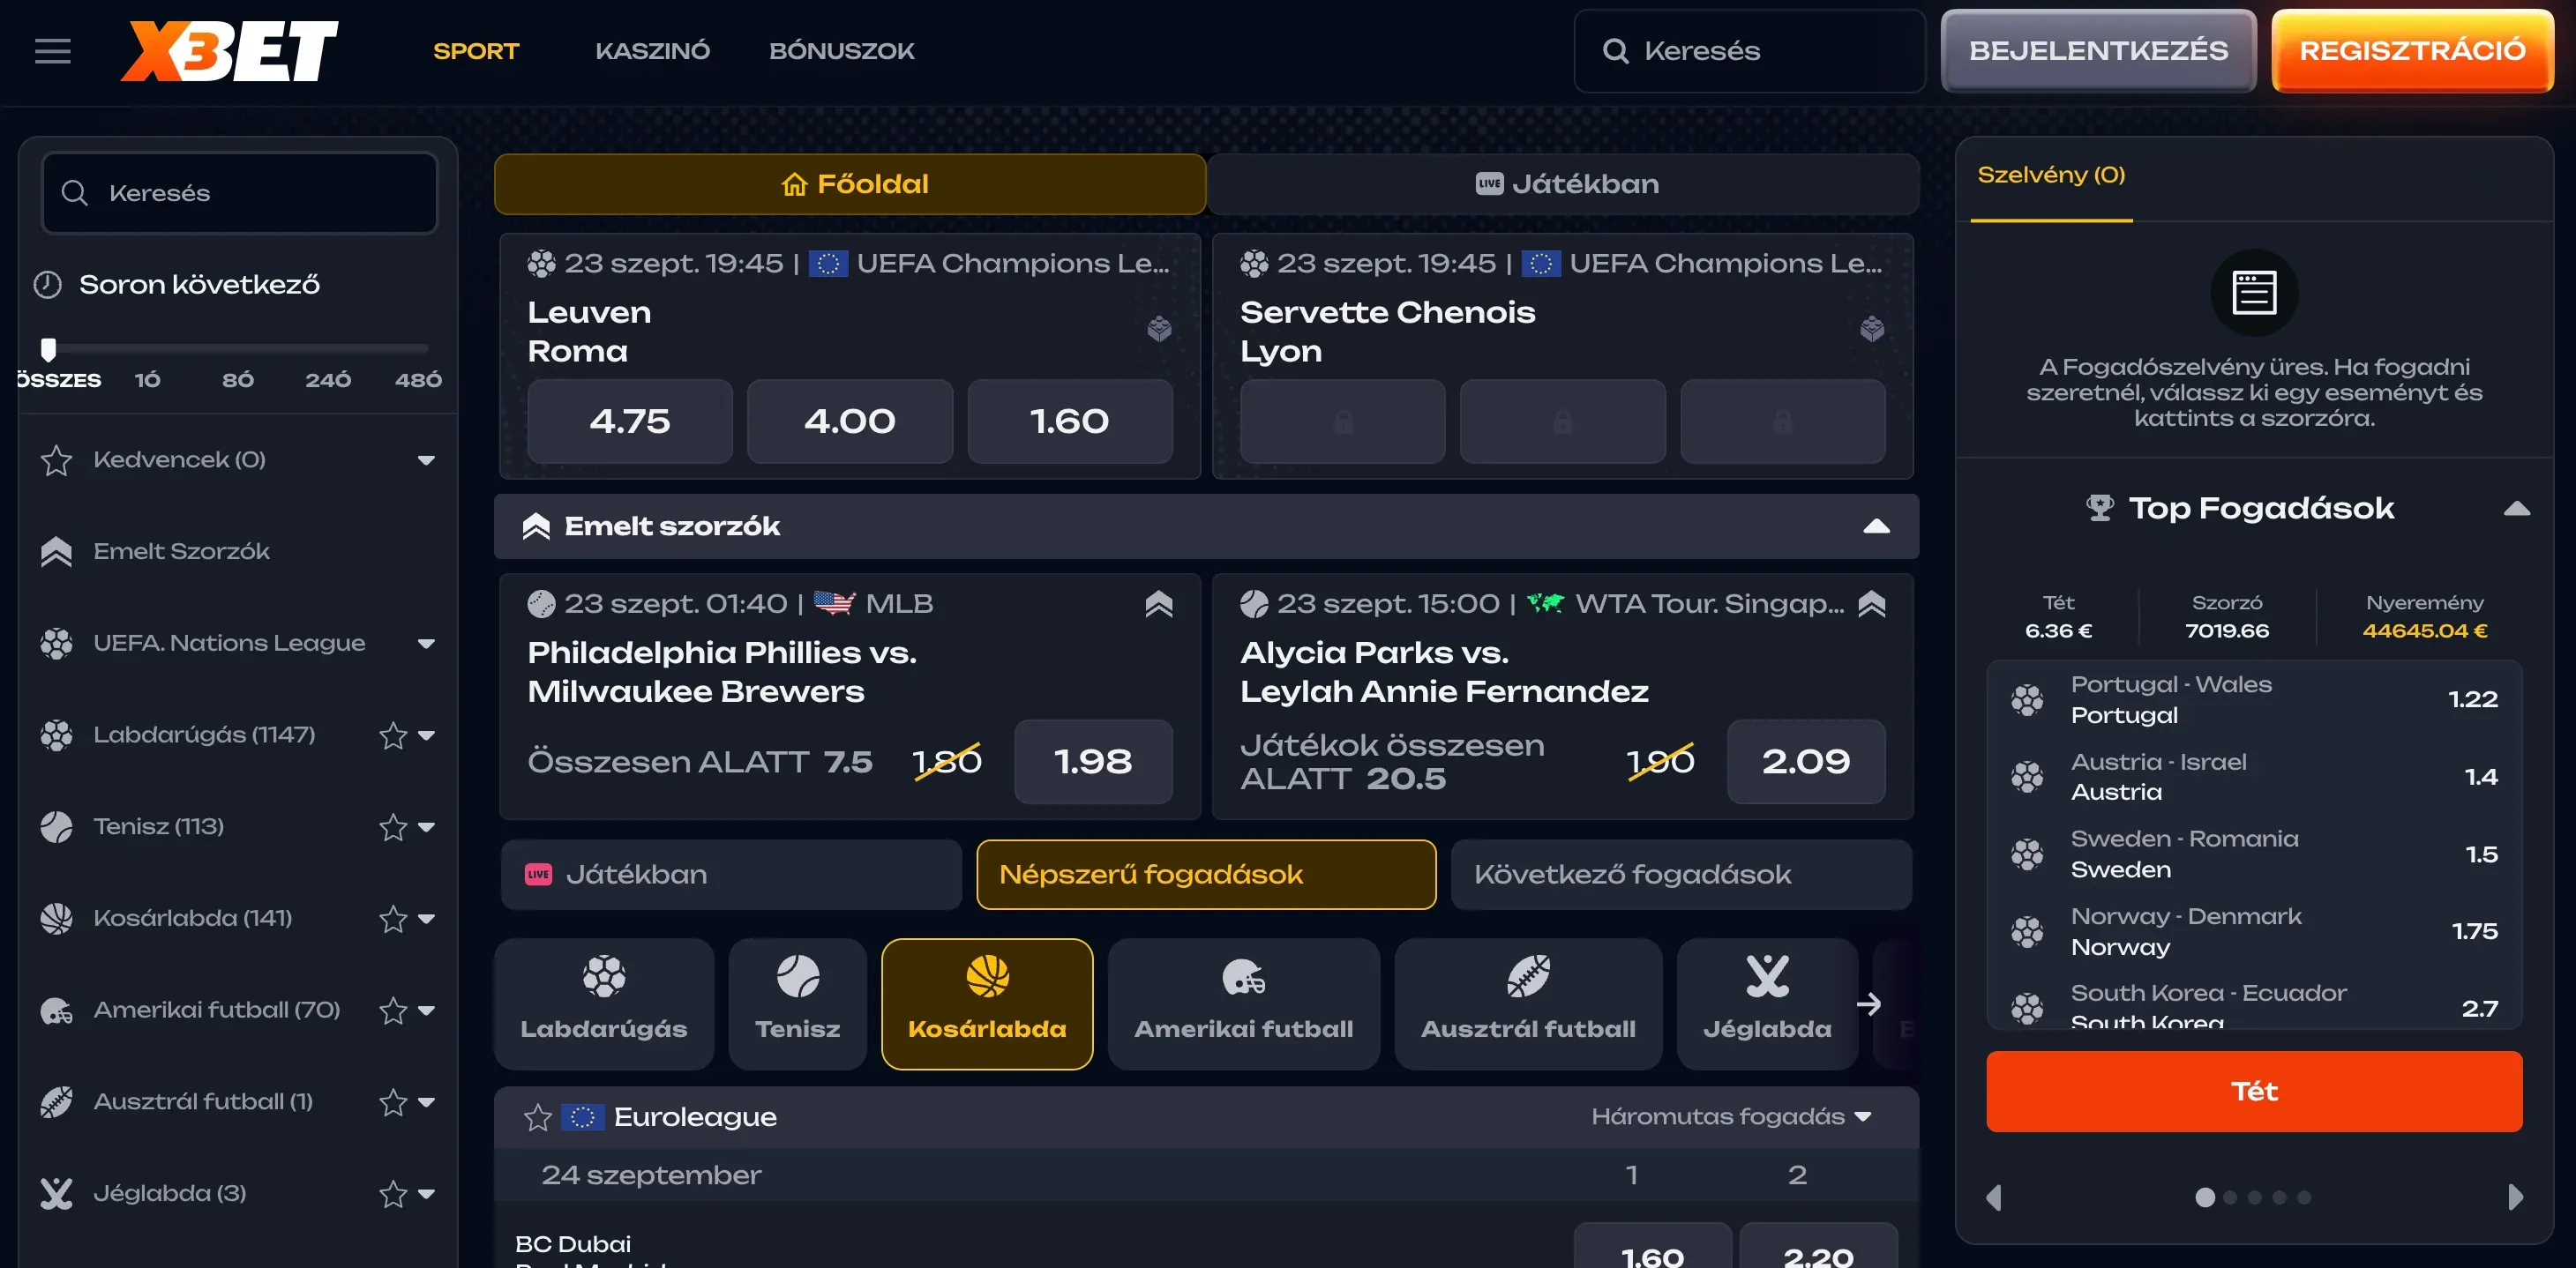
Task: Open the KASZINÓ menu
Action: click(x=652, y=51)
